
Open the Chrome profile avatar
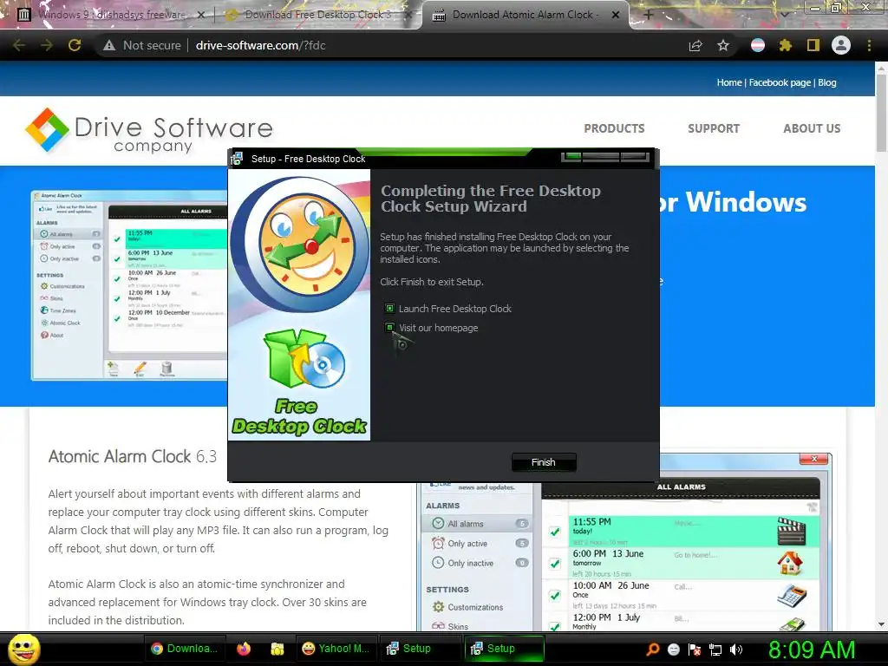pyautogui.click(x=841, y=45)
